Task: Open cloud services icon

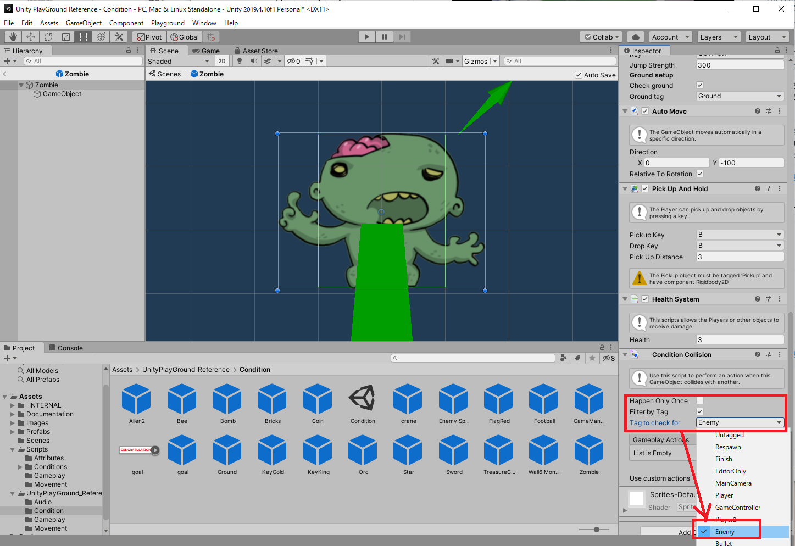Action: (636, 37)
